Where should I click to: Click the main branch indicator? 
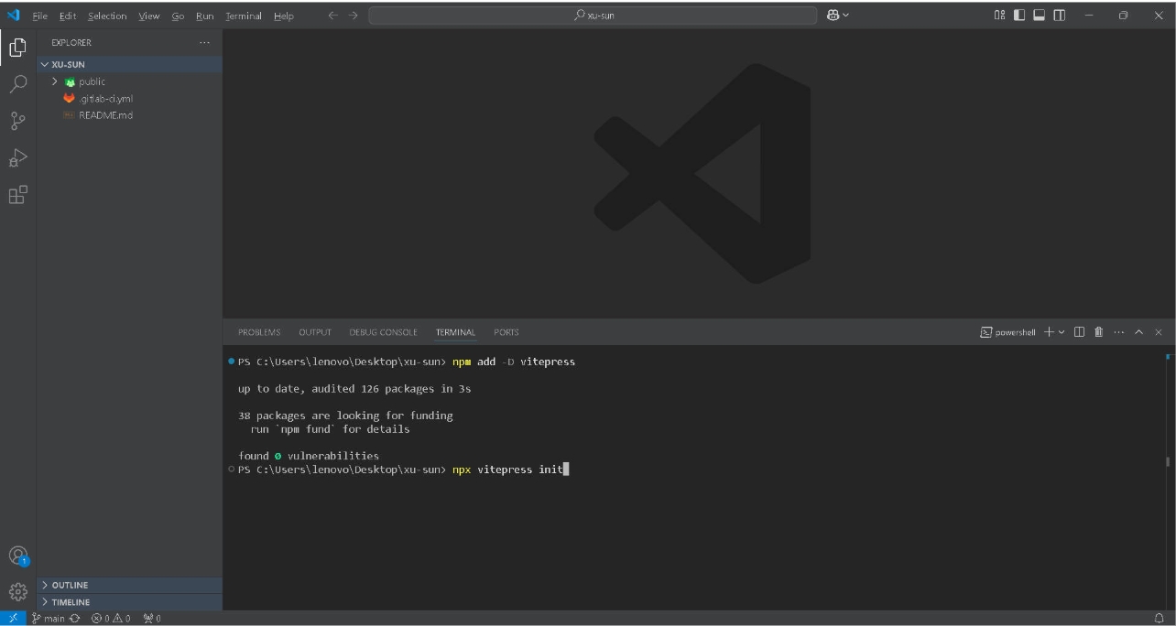49,619
